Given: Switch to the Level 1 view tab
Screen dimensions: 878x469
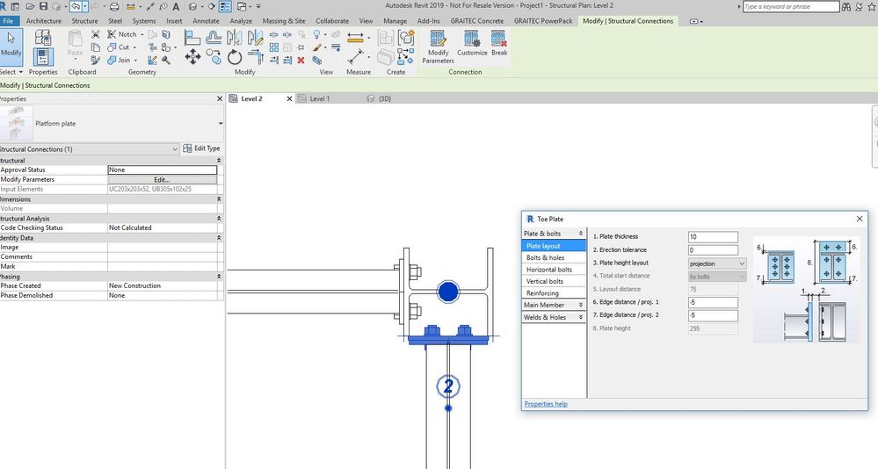Looking at the screenshot, I should 320,98.
